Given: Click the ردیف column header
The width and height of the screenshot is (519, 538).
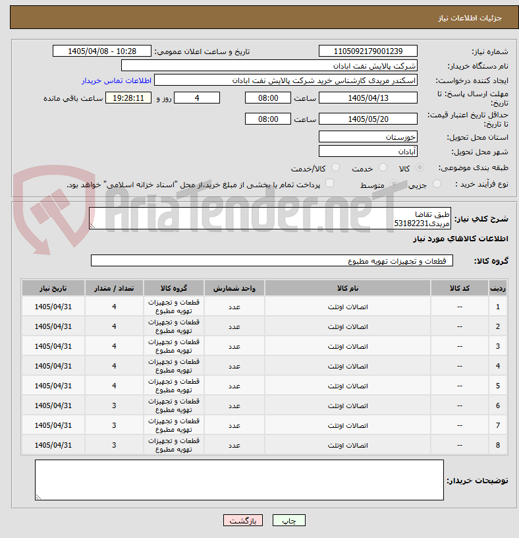Looking at the screenshot, I should [498, 288].
